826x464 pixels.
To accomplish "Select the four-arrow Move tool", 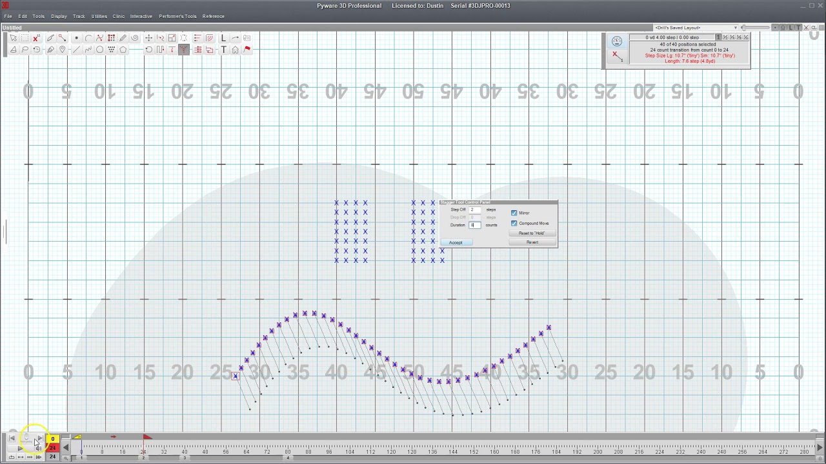I will pyautogui.click(x=148, y=38).
